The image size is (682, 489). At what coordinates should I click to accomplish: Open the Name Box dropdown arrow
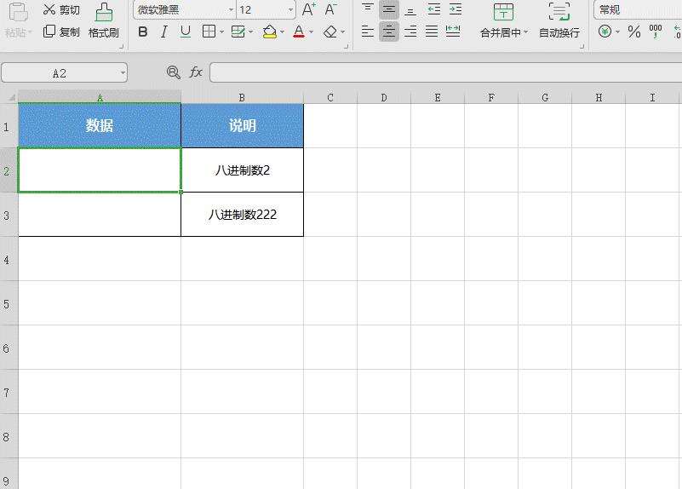tap(123, 73)
